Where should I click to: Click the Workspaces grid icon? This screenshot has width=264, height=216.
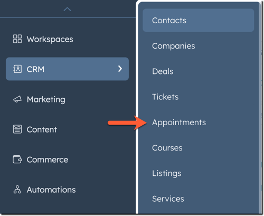point(17,39)
